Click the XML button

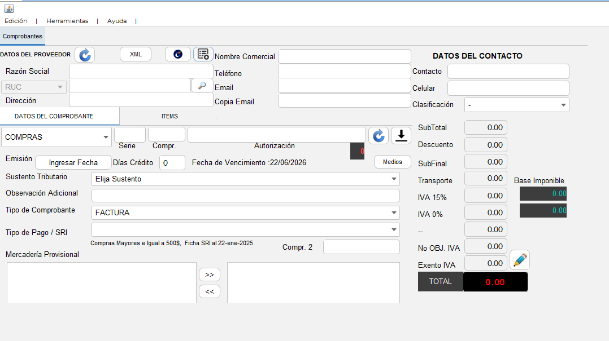[x=136, y=54]
